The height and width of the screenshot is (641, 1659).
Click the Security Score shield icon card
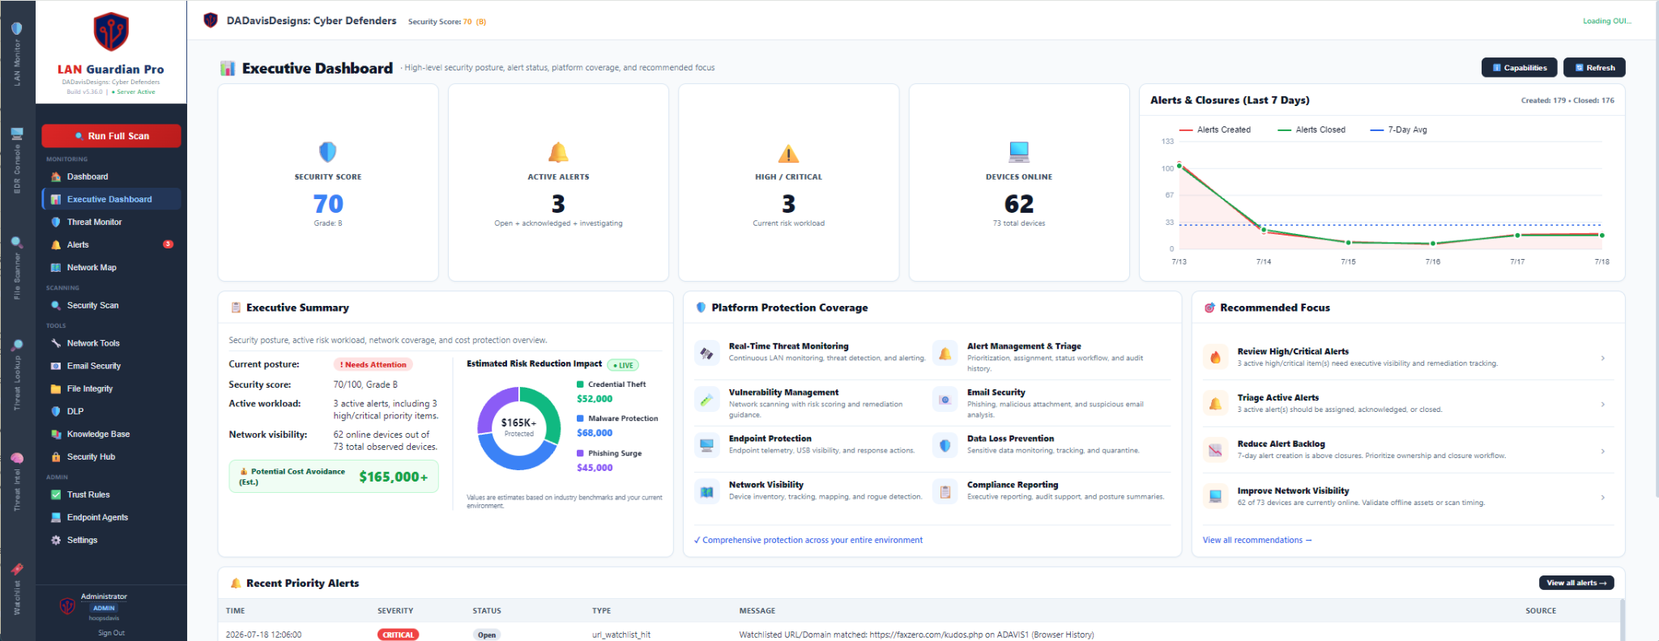click(328, 151)
